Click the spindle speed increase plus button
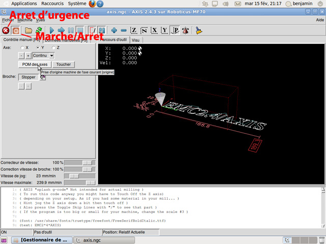Screen dimensions: 326x244 click(x=29, y=86)
